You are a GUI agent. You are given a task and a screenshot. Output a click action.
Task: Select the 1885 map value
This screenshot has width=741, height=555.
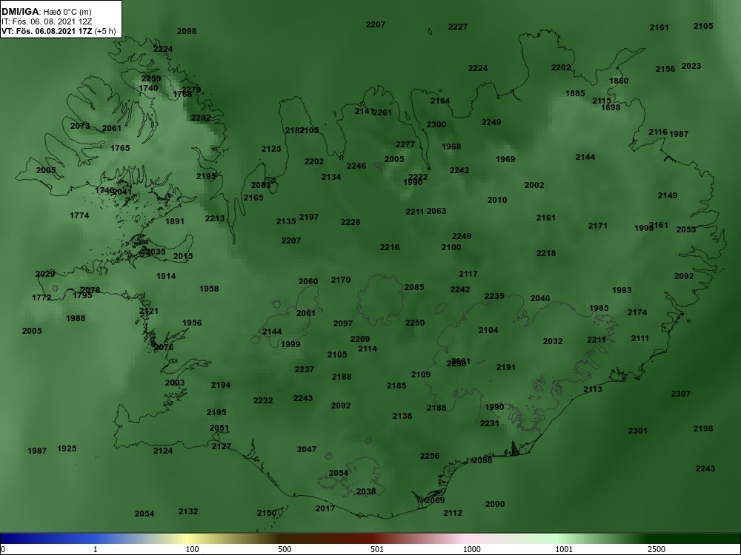pyautogui.click(x=575, y=93)
